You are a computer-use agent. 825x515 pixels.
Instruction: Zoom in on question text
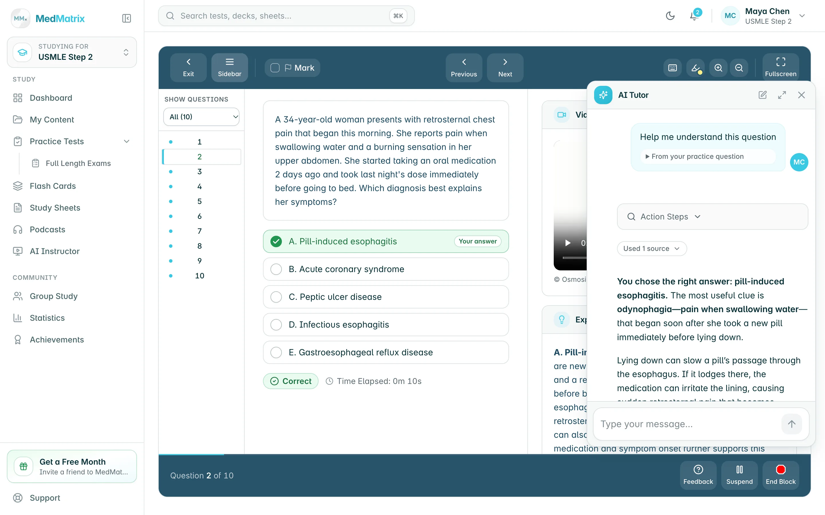coord(718,68)
